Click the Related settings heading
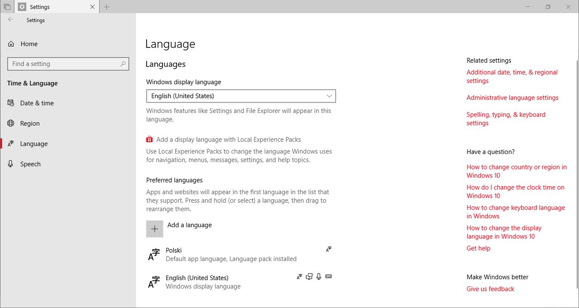 489,61
